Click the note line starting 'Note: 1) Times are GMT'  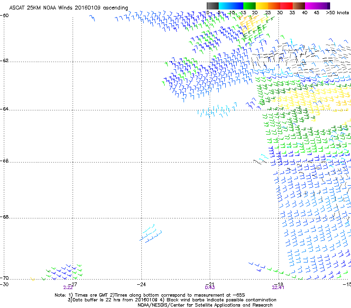pos(150,295)
